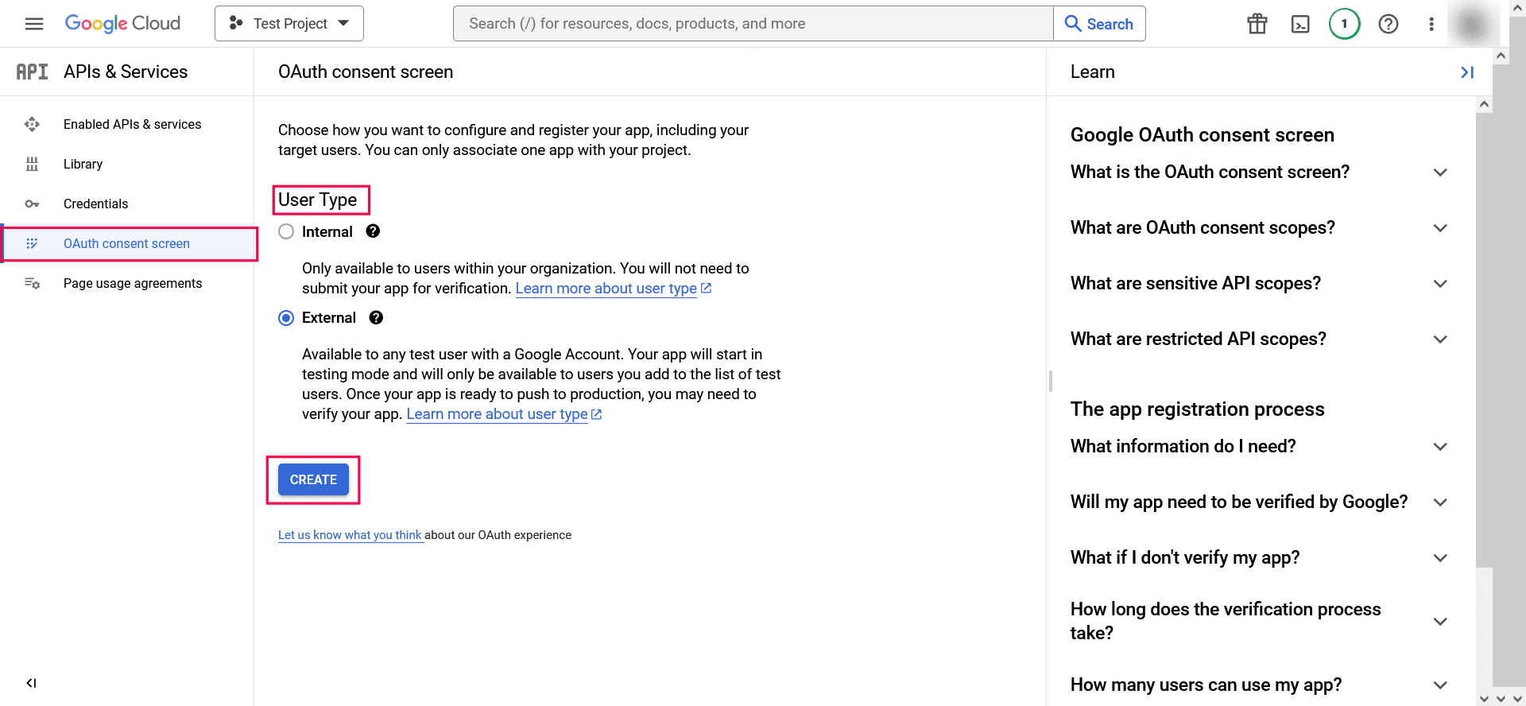Show help tooltip for Internal user type
The width and height of the screenshot is (1526, 706).
373,231
